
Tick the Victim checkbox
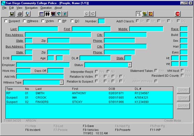point(43,21)
